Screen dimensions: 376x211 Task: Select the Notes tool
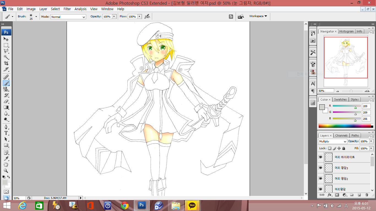[6, 152]
